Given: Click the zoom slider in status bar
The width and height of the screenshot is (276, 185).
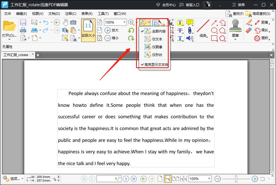Looking at the screenshot, I should (x=236, y=179).
